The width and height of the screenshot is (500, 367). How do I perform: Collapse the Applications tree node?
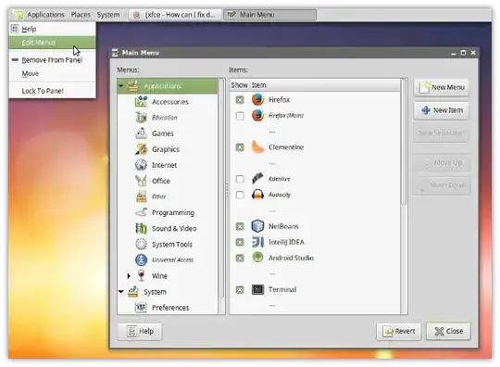121,86
